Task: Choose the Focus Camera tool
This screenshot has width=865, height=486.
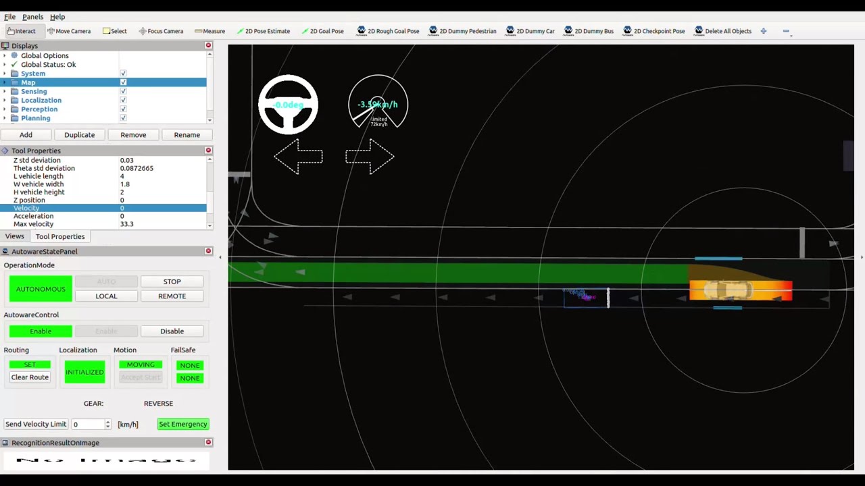Action: [x=161, y=31]
